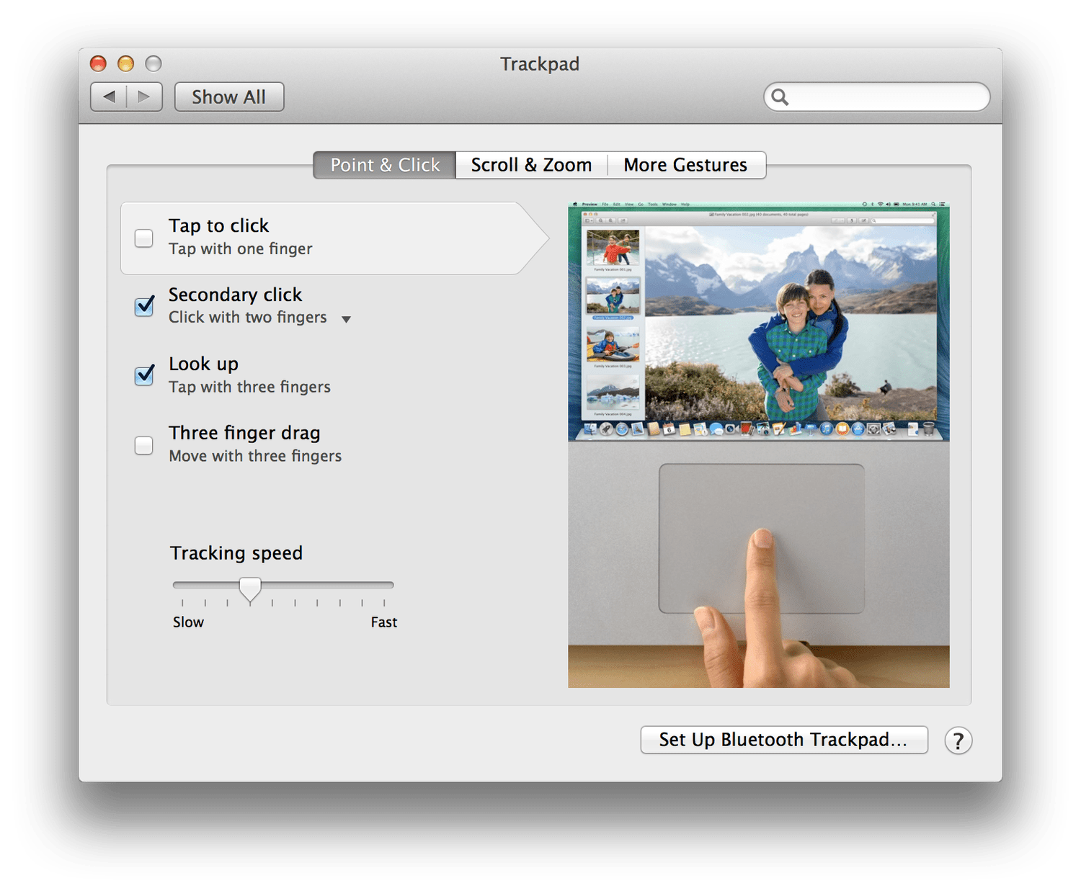Close the Trackpad preferences window

(98, 64)
